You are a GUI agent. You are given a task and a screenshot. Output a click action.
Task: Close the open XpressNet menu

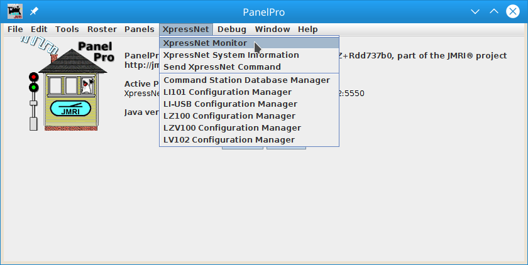coord(185,30)
